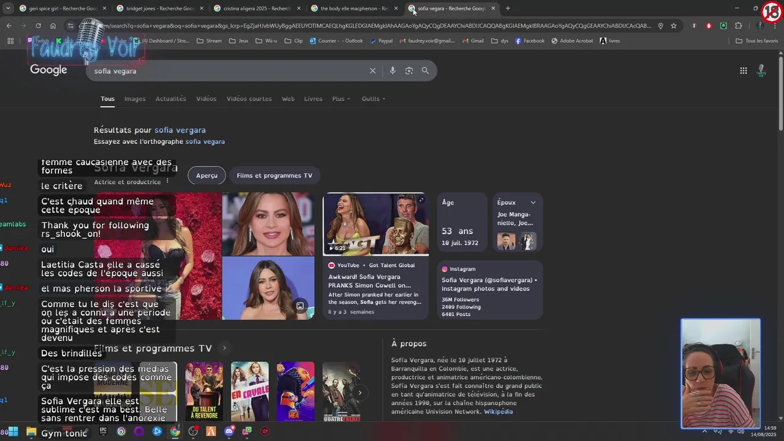Open Du talent à revendre poster
The height and width of the screenshot is (441, 784).
tap(204, 391)
